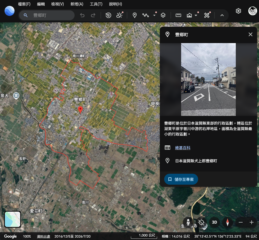Zoom in with the plus button
Image resolution: width=259 pixels, height=240 pixels.
click(251, 222)
